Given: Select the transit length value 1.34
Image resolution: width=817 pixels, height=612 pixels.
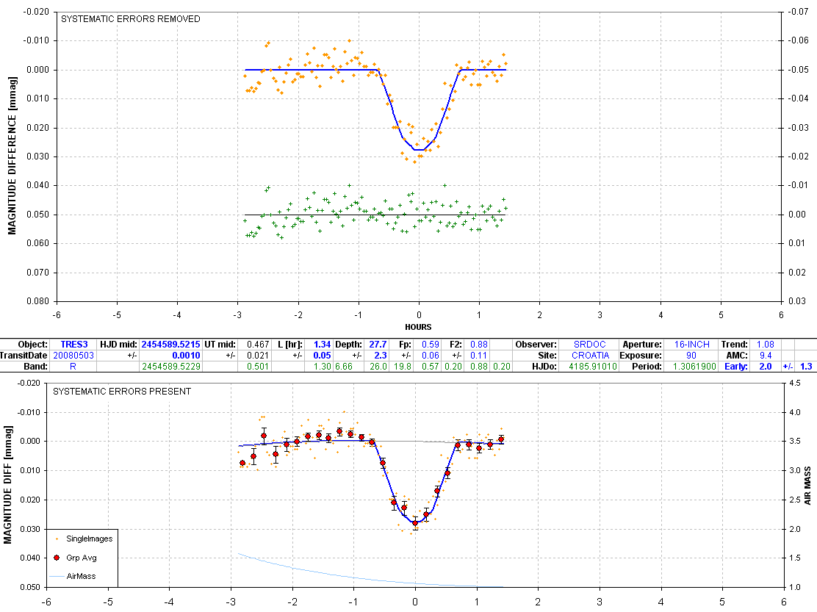Looking at the screenshot, I should coord(322,345).
